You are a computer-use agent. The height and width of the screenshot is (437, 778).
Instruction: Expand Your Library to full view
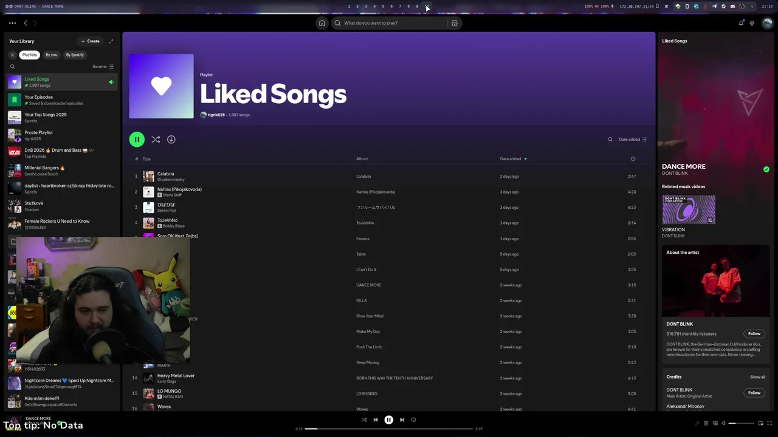click(x=111, y=41)
